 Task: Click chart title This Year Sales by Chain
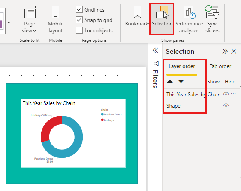click(x=49, y=103)
